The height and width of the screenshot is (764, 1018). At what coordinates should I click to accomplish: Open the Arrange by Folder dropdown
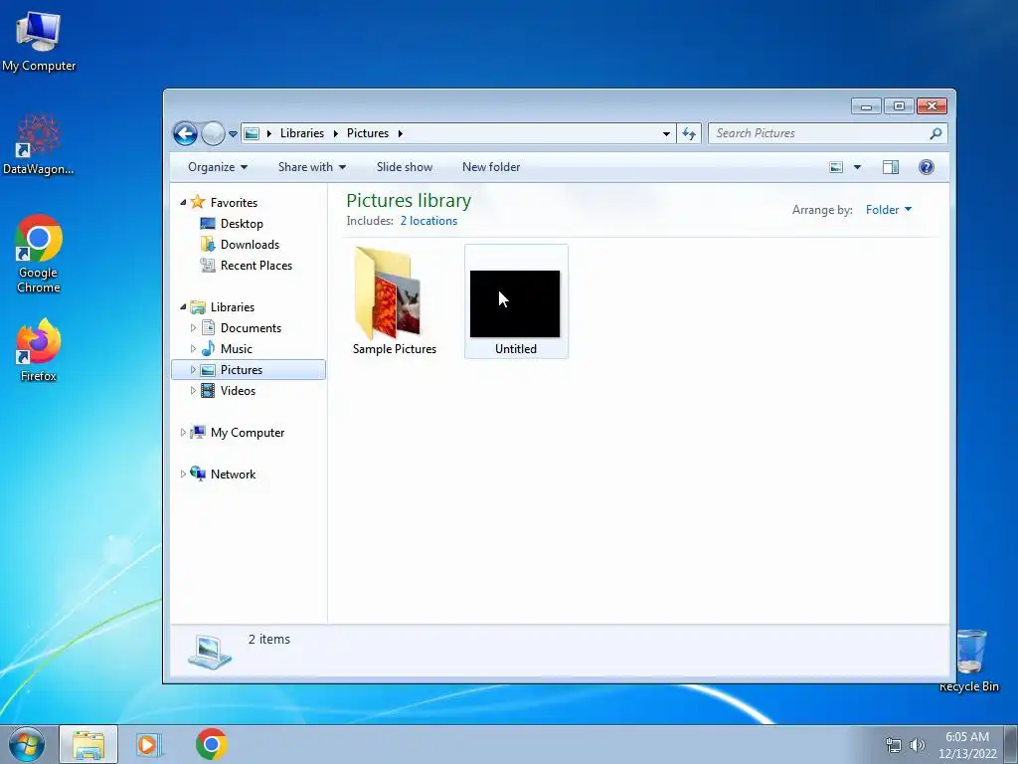[x=888, y=210]
